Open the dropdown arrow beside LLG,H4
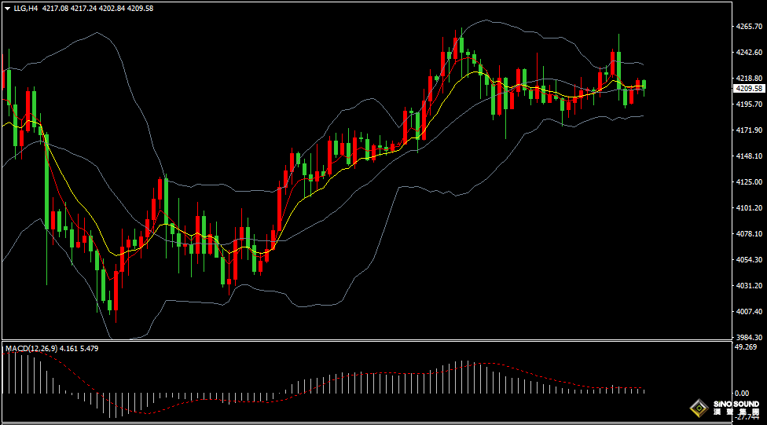Image resolution: width=767 pixels, height=425 pixels. pyautogui.click(x=7, y=8)
